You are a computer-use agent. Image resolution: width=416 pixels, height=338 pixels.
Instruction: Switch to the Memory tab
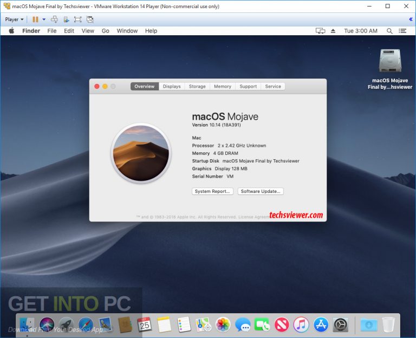click(x=223, y=86)
